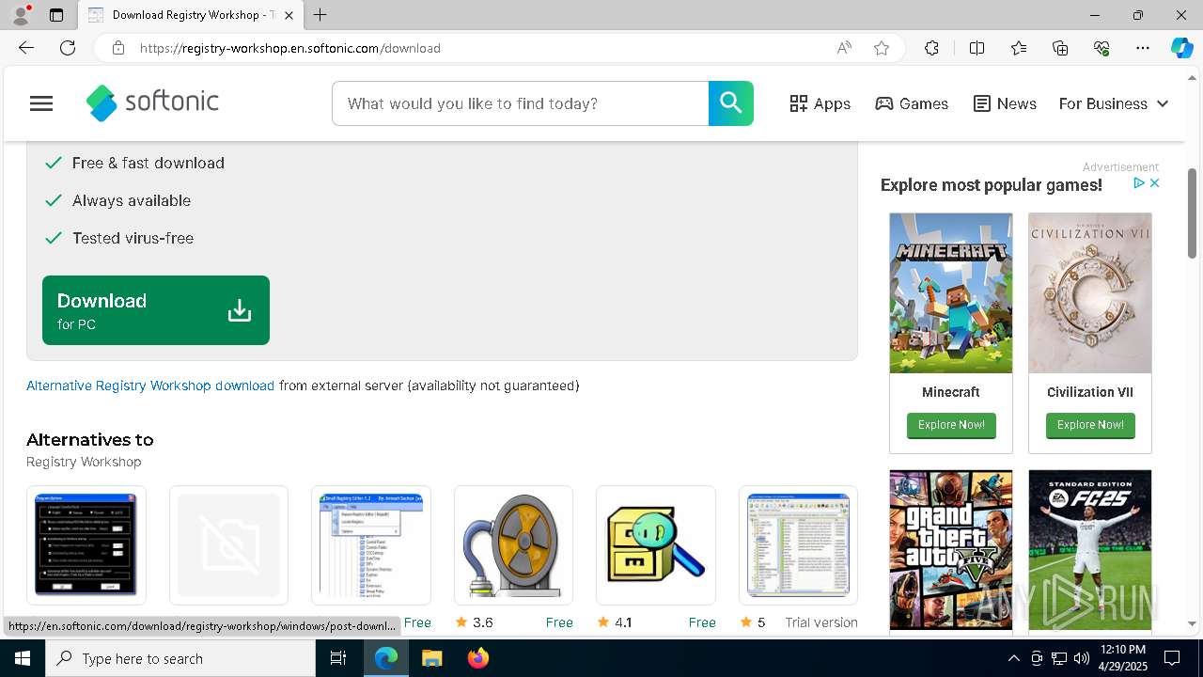Open first alternative app with black screenshot
Screen dimensions: 1203x677
pyautogui.click(x=86, y=545)
